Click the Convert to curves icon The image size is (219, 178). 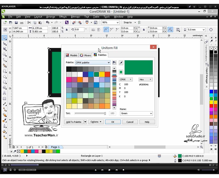[211, 30]
